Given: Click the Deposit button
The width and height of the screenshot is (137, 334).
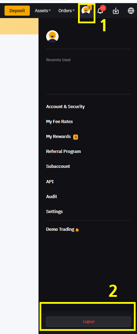Looking at the screenshot, I should click(17, 11).
